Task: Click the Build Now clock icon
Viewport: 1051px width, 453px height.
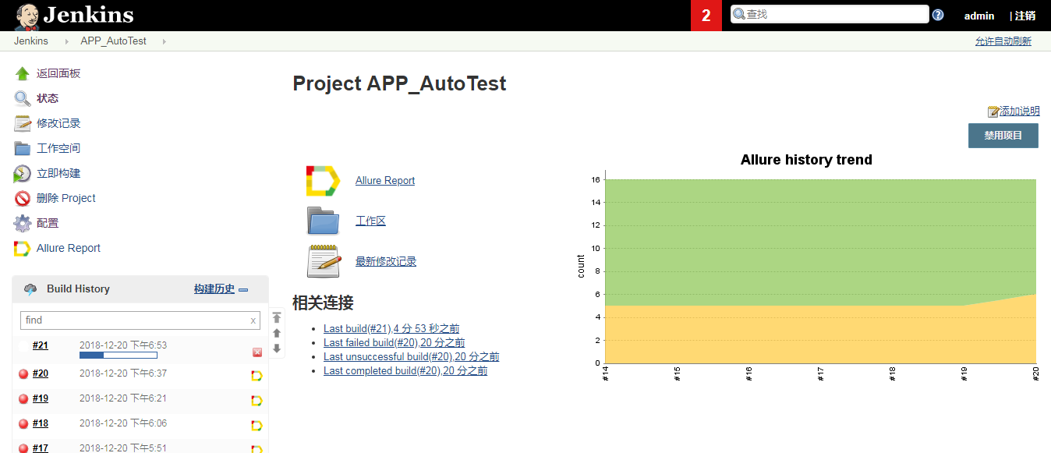Action: pos(22,174)
